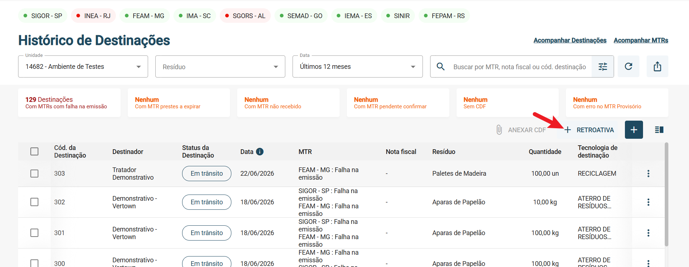Click the RECICLAGEM technology cell

tap(597, 174)
